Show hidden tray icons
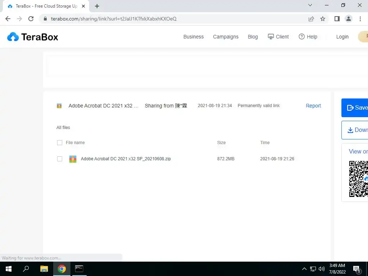 (x=304, y=269)
